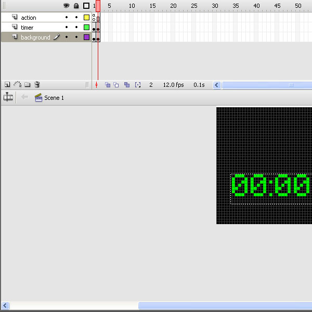
Task: Add a motion guide layer
Action: coord(18,84)
